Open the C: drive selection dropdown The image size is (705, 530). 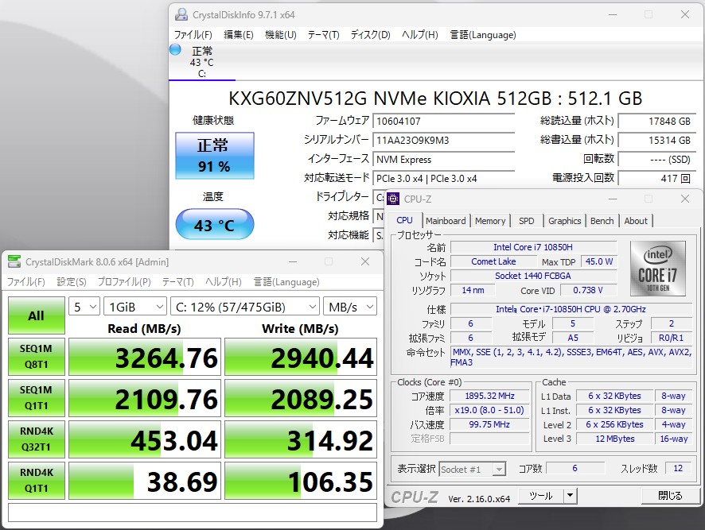click(243, 307)
